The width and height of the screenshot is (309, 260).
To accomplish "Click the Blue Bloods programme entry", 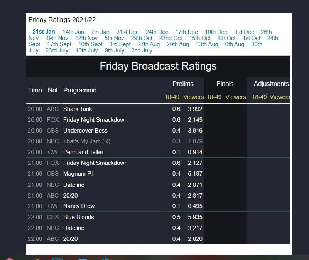I will click(x=78, y=217).
